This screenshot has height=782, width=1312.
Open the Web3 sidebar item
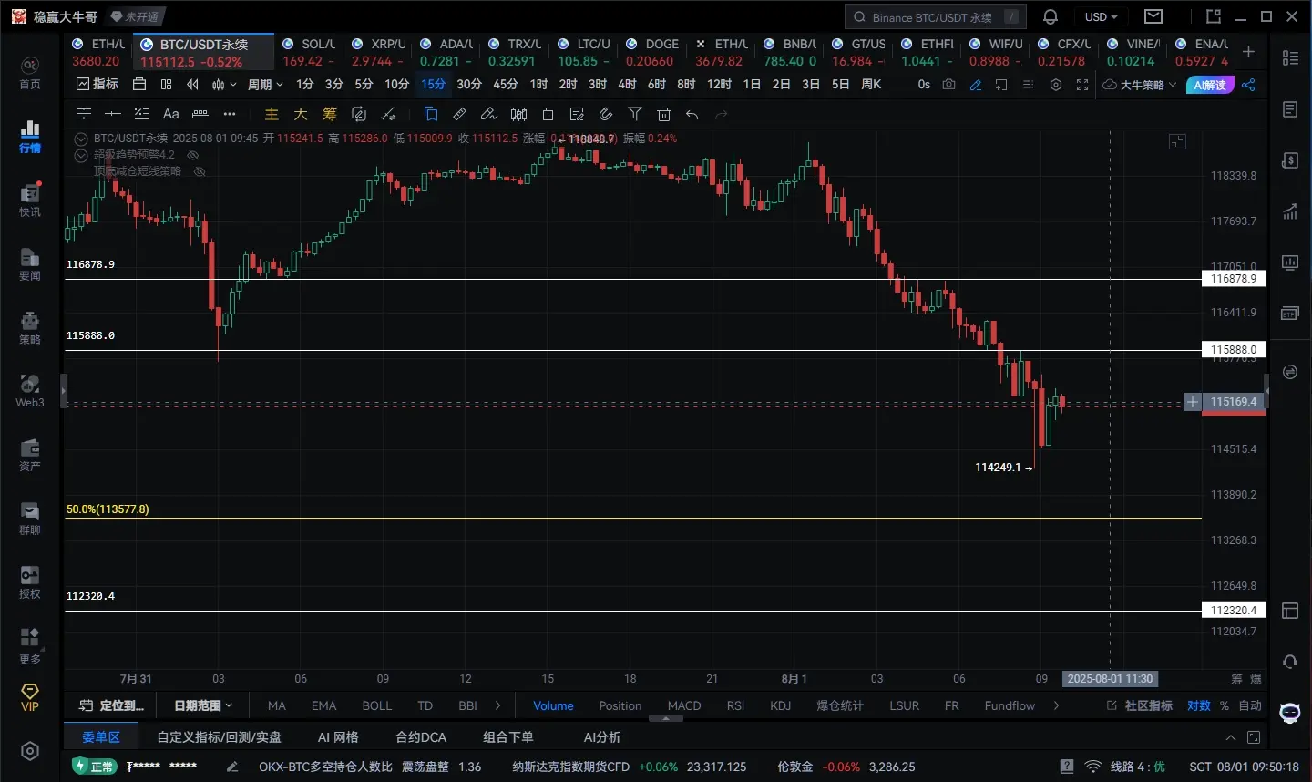point(30,391)
